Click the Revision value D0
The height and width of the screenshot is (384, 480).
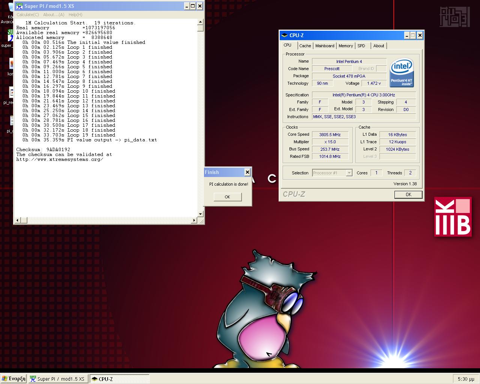406,109
